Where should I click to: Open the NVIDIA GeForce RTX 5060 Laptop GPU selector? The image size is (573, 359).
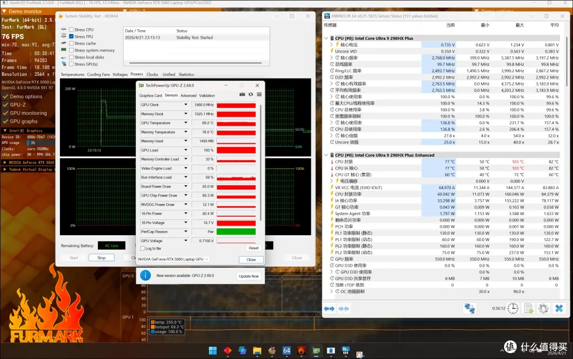pos(173,259)
